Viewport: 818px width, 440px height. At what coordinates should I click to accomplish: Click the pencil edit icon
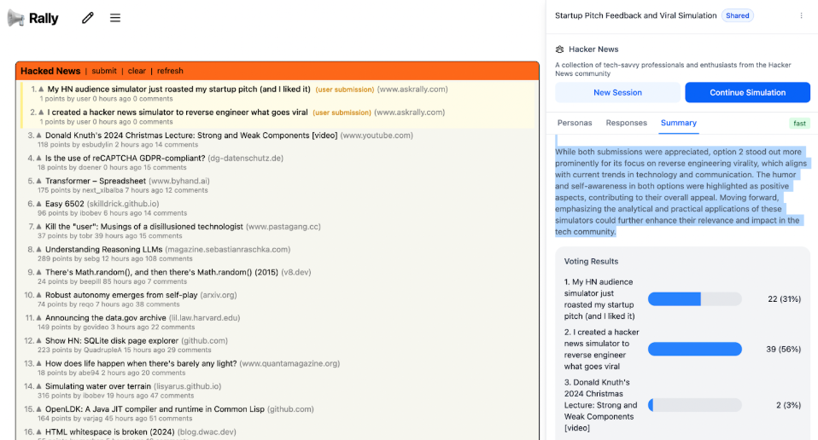point(87,18)
